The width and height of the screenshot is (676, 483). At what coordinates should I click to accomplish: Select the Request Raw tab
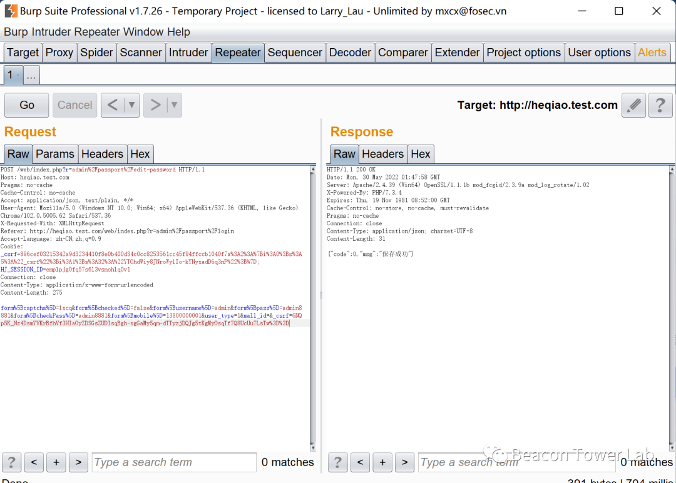click(18, 155)
